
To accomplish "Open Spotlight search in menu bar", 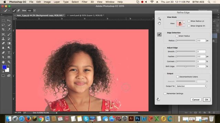I will pyautogui.click(x=209, y=2).
